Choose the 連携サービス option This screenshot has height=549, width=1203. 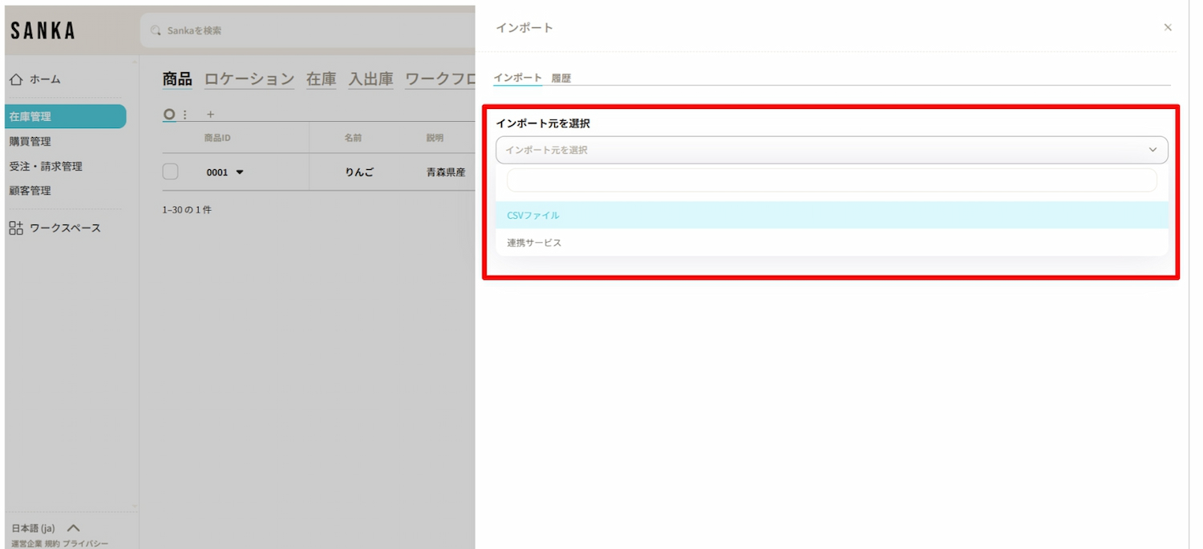click(534, 243)
